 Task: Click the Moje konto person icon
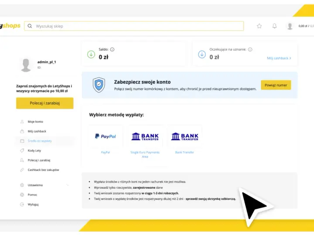pyautogui.click(x=22, y=121)
